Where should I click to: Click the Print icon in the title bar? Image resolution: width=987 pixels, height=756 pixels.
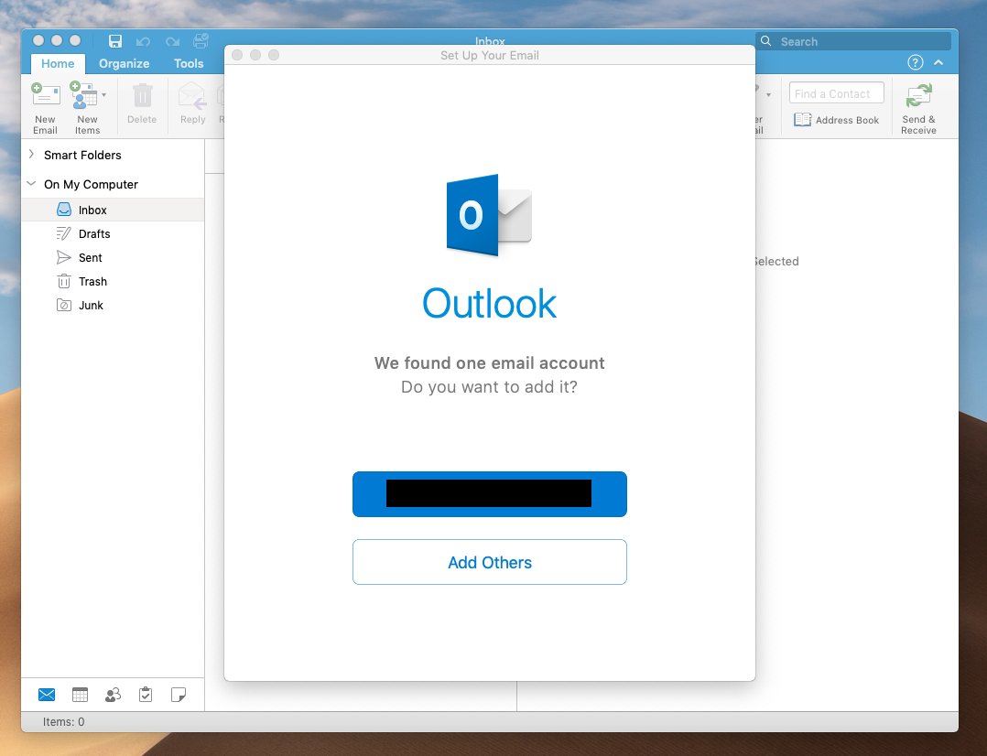point(201,41)
